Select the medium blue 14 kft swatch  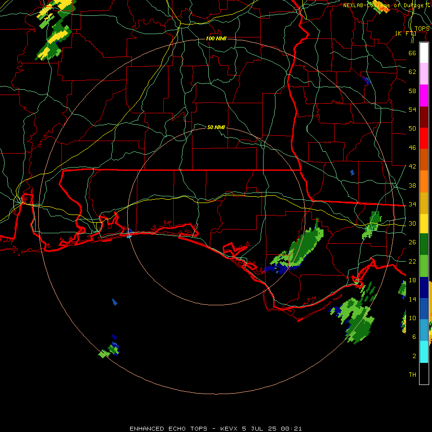(424, 309)
